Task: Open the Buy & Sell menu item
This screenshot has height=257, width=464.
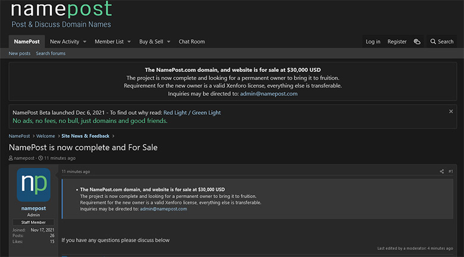Action: click(x=151, y=42)
